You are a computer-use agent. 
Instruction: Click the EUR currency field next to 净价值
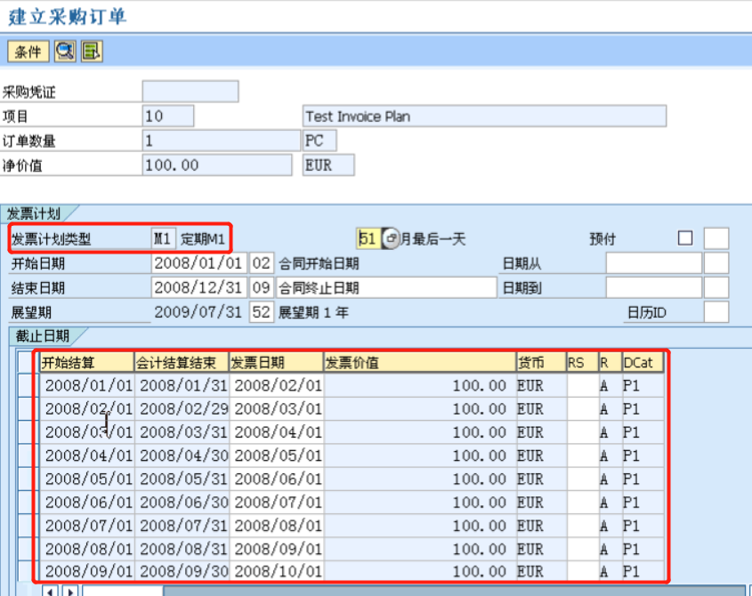[x=328, y=165]
